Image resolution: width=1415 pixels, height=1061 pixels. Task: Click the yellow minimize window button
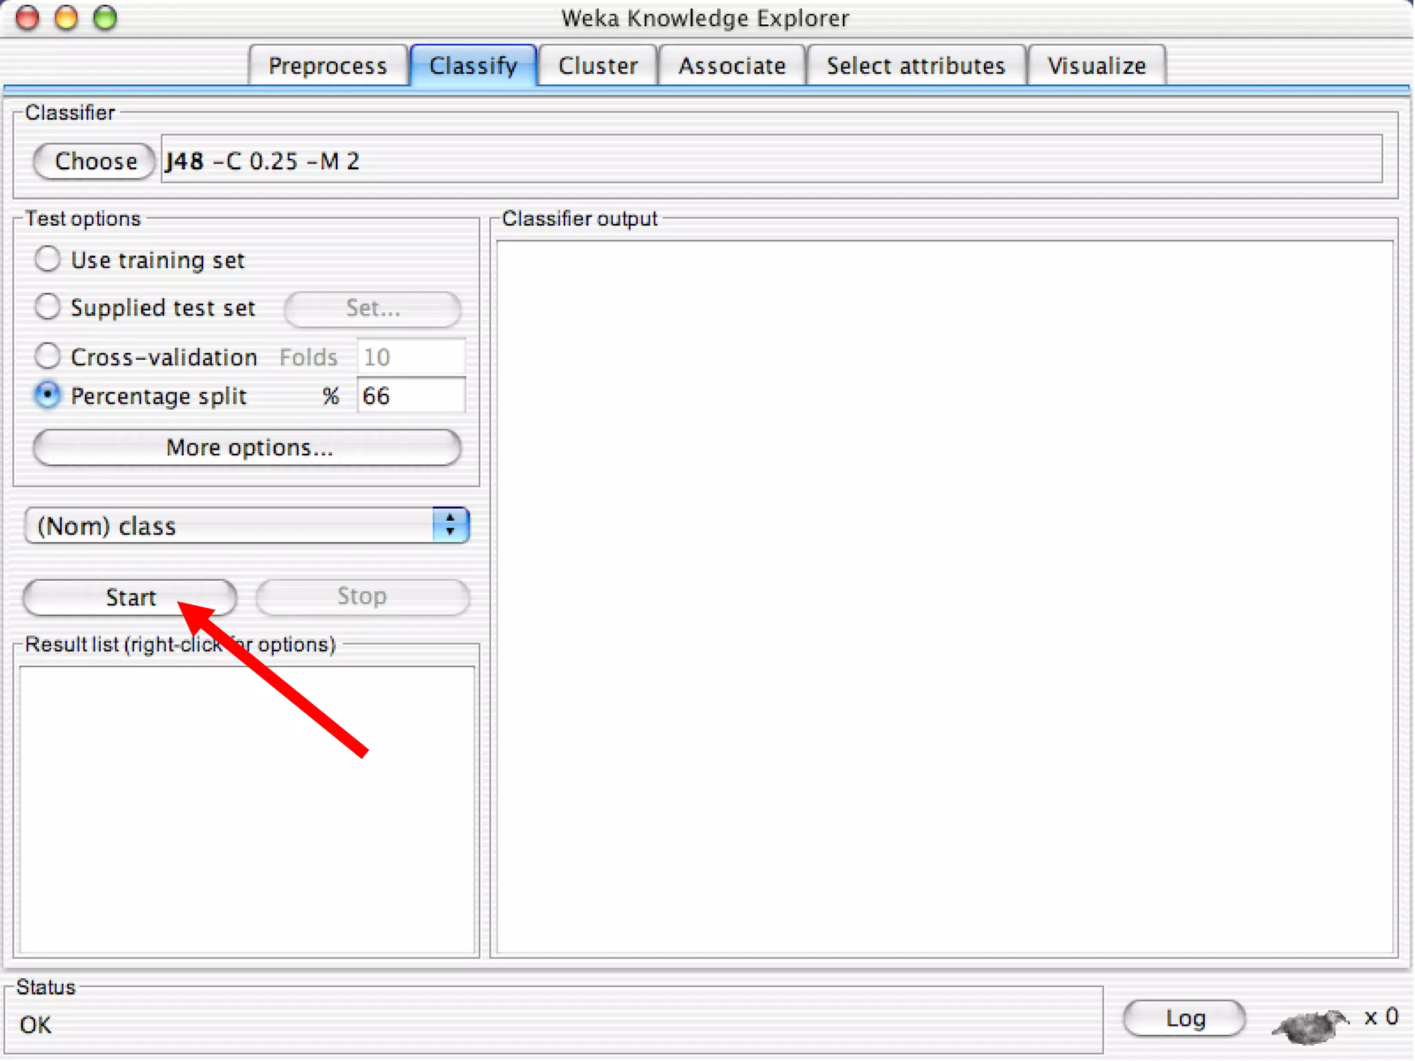coord(66,18)
